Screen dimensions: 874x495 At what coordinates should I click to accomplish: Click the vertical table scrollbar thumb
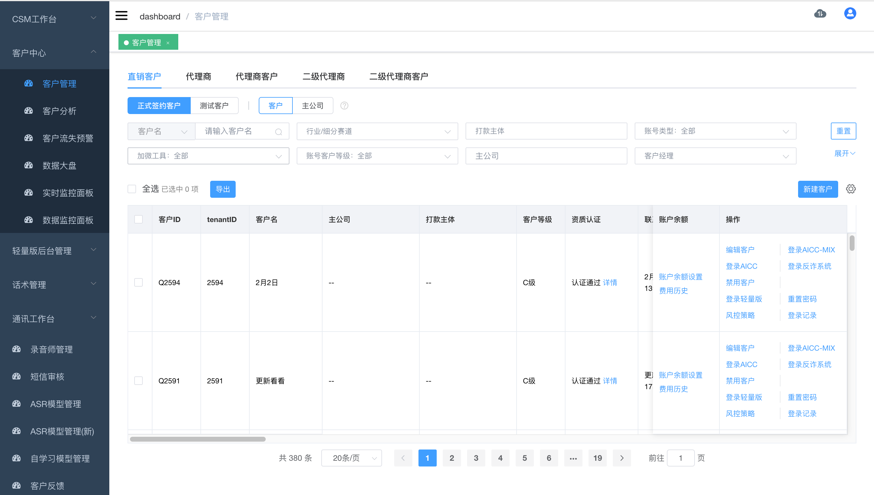852,243
